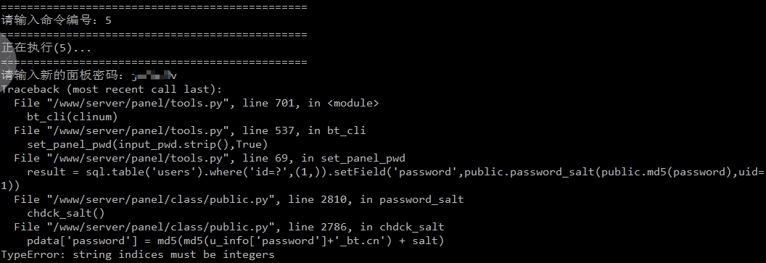This screenshot has height=263, width=766.
Task: Click the 'result = sql.table' code line
Action: (x=395, y=172)
